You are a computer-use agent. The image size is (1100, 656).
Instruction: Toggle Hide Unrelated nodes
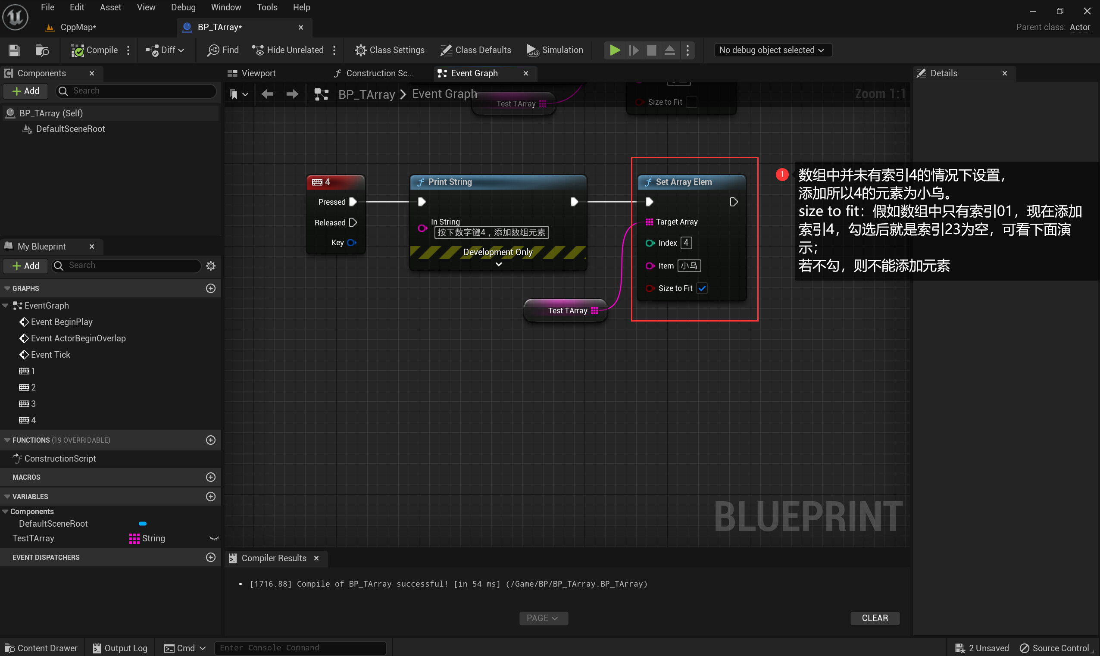[x=287, y=50]
